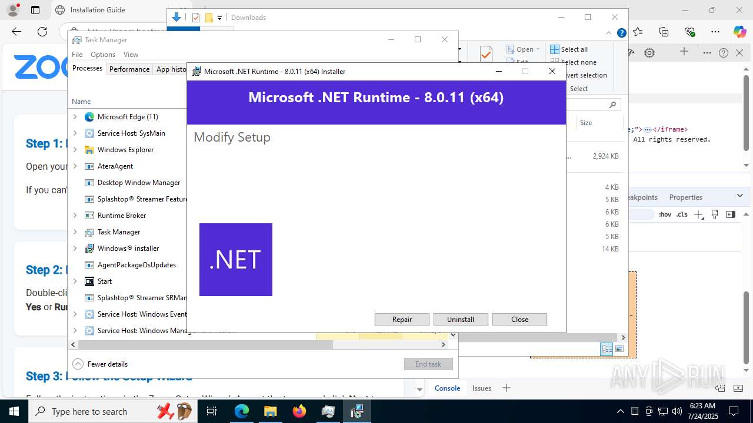Open the File menu in Task Manager
The image size is (753, 423).
(77, 54)
